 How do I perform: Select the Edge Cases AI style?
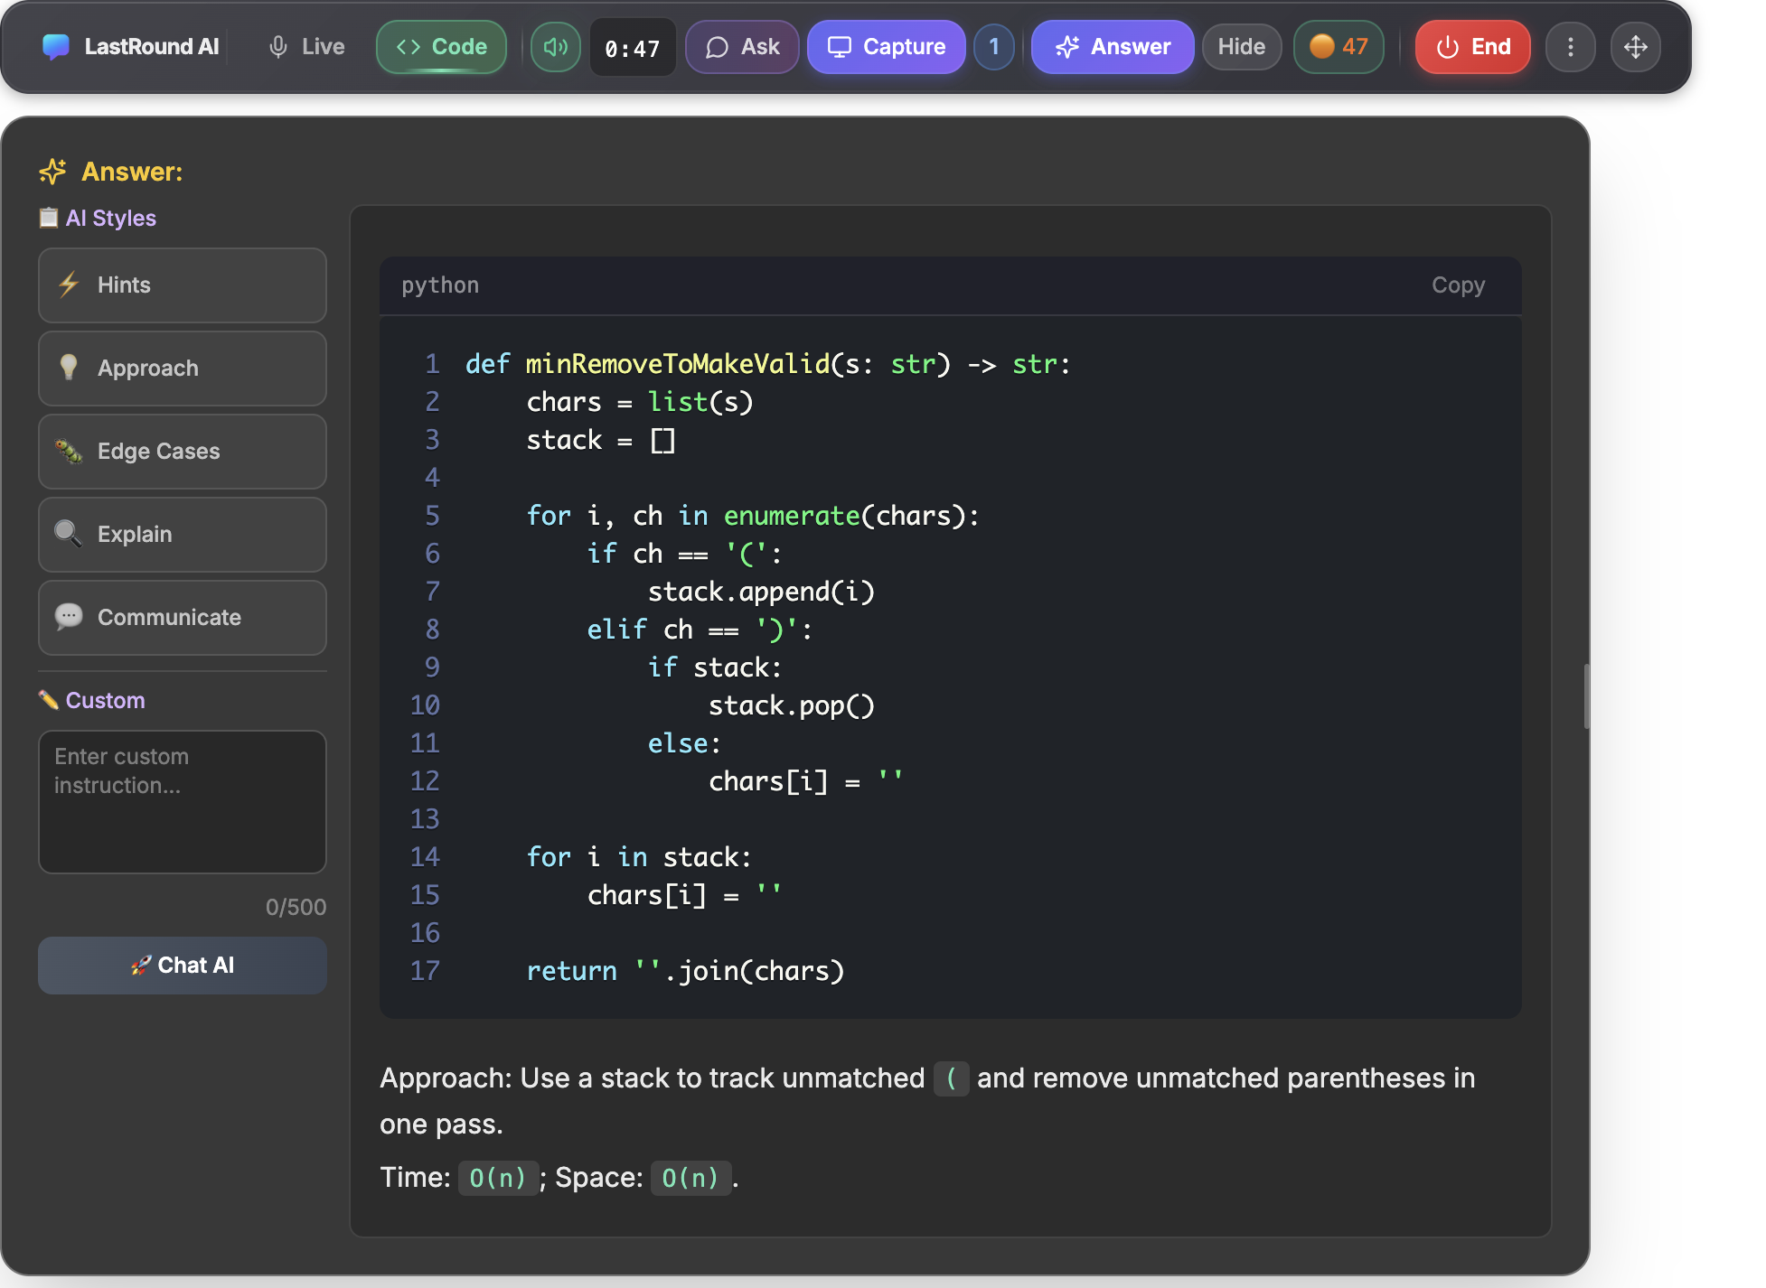pyautogui.click(x=183, y=452)
